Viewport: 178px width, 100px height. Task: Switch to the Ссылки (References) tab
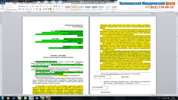[34, 3]
